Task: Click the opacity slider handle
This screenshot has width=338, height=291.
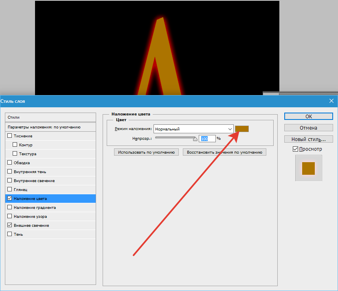Action: click(x=195, y=139)
